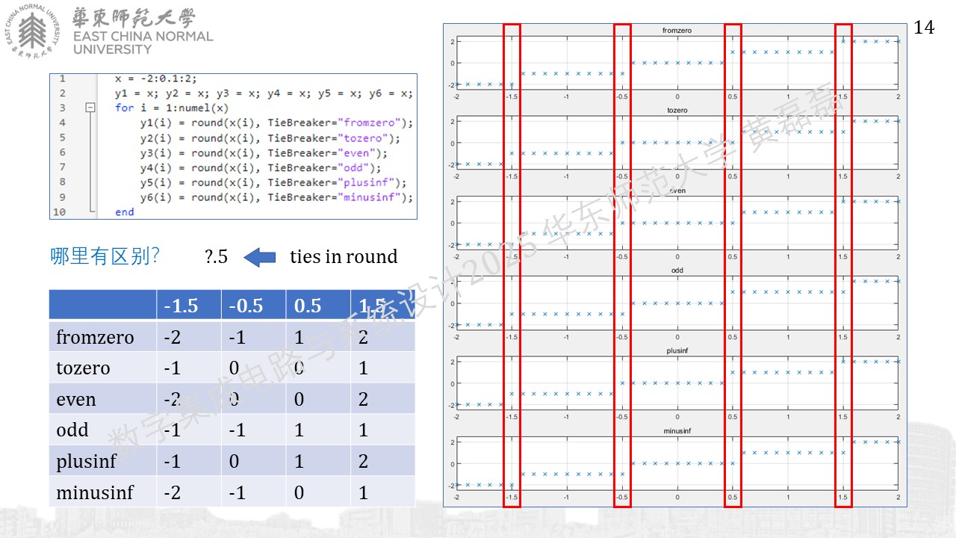Click the "minusinf" plot title
The height and width of the screenshot is (538, 956).
677,431
